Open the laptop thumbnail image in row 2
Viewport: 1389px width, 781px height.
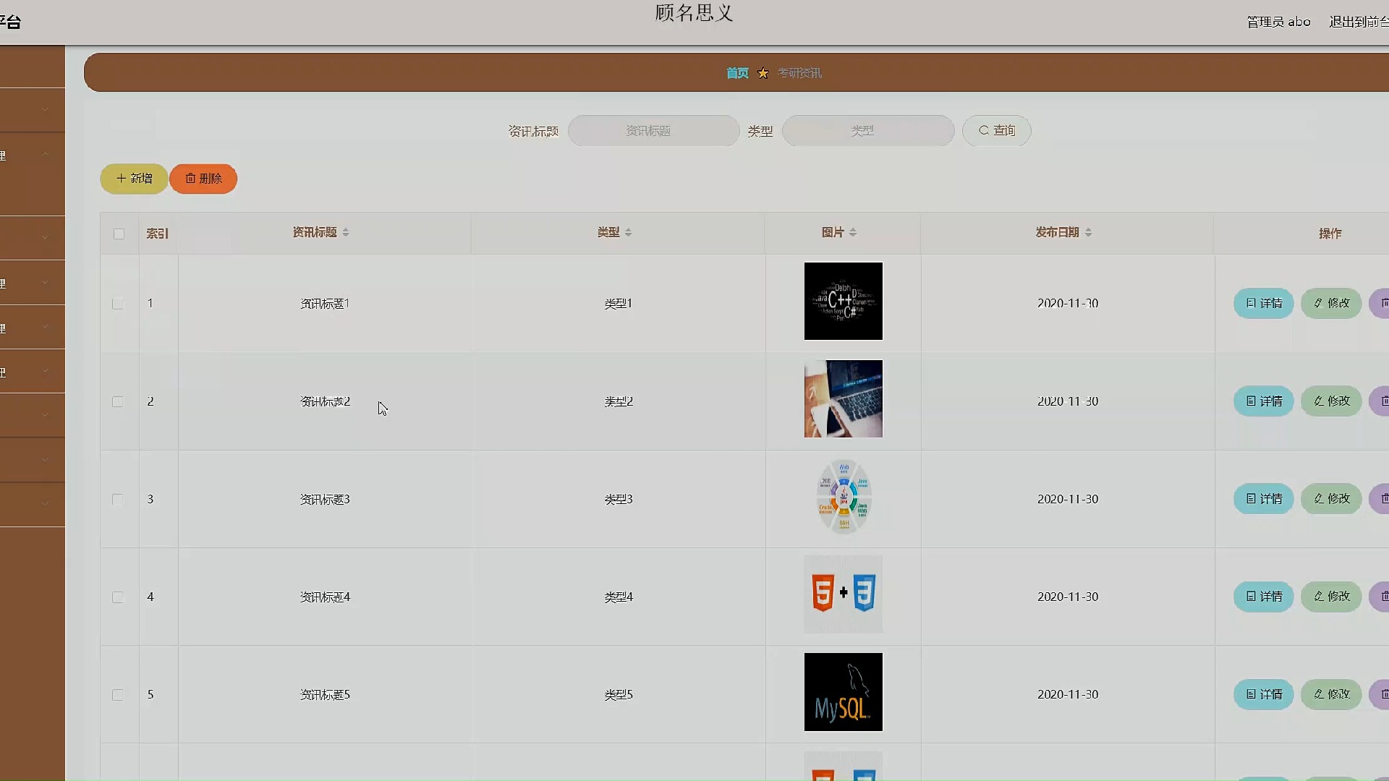844,398
